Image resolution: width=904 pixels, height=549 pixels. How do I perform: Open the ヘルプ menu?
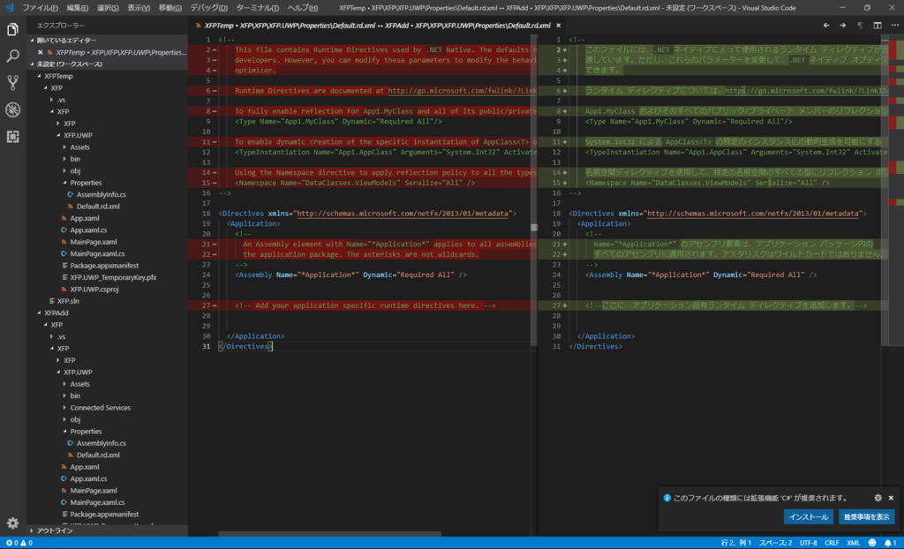coord(303,8)
